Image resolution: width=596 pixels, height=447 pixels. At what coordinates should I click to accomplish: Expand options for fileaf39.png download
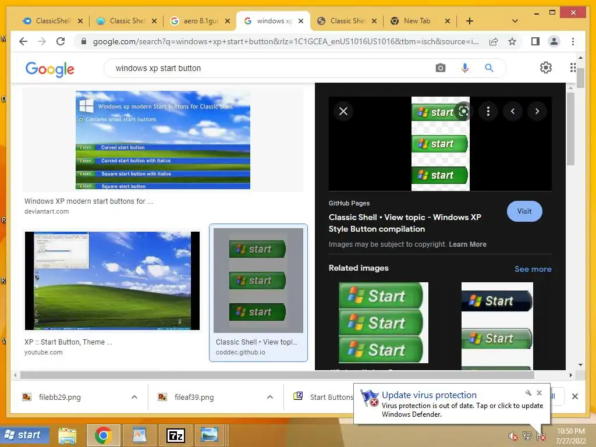point(270,397)
